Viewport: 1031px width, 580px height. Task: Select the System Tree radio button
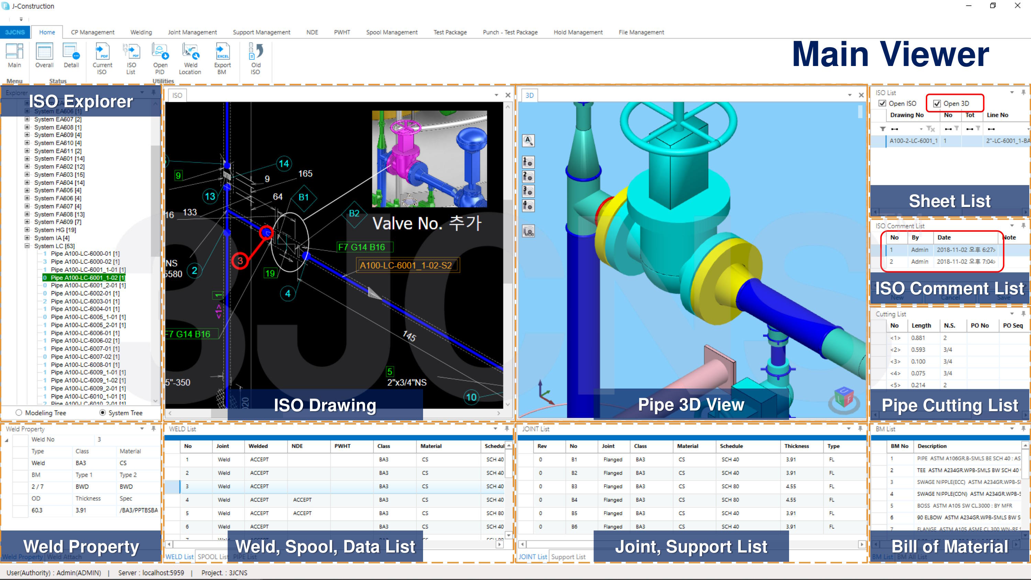coord(103,413)
